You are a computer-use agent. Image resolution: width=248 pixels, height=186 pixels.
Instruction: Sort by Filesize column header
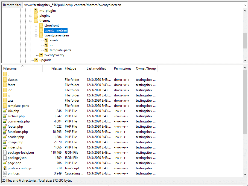(x=53, y=68)
